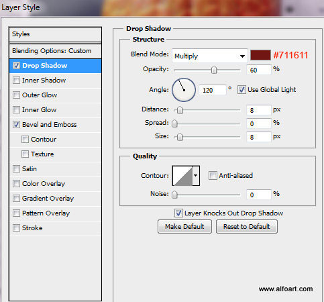Click the Noise slider handle
The width and height of the screenshot is (324, 302).
pos(174,195)
